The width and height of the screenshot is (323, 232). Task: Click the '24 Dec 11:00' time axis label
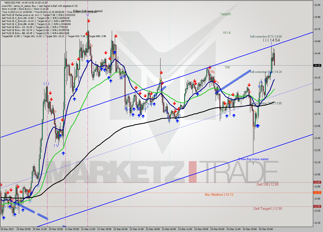tap(234, 229)
